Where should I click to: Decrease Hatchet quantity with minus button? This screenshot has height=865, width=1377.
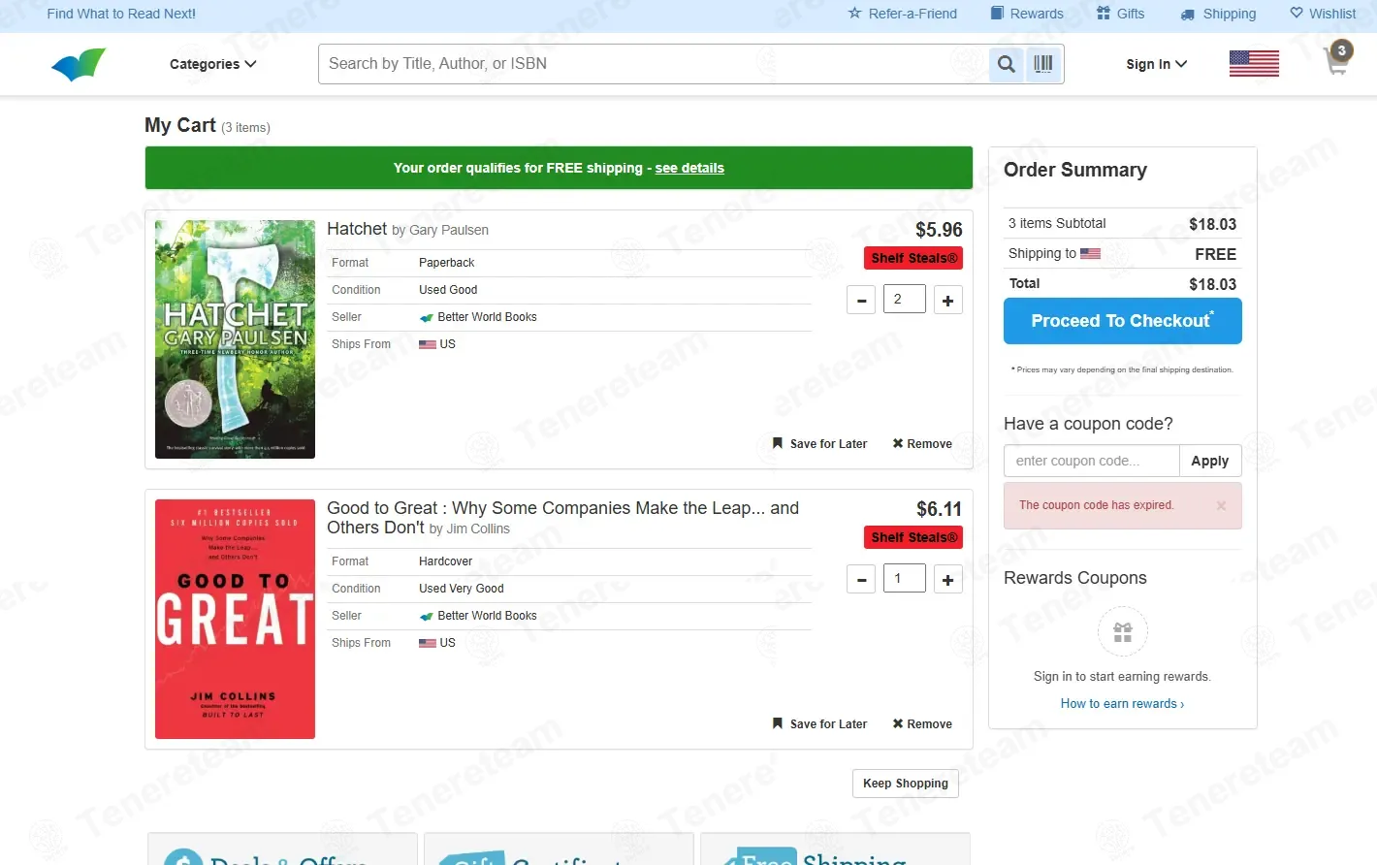[x=861, y=301]
